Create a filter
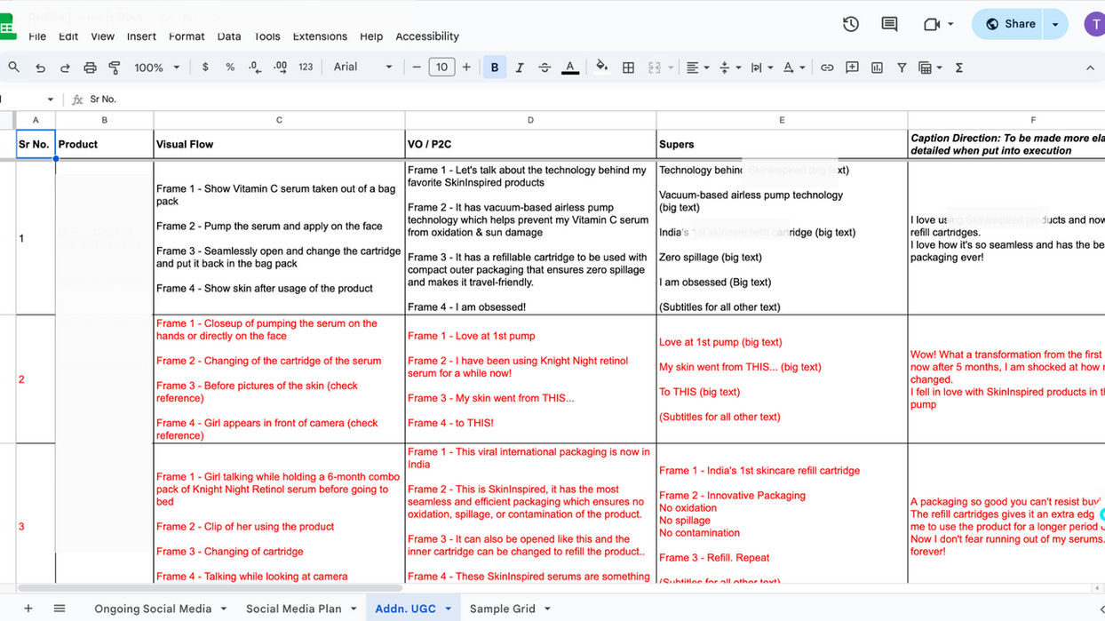This screenshot has width=1105, height=621. [x=902, y=68]
